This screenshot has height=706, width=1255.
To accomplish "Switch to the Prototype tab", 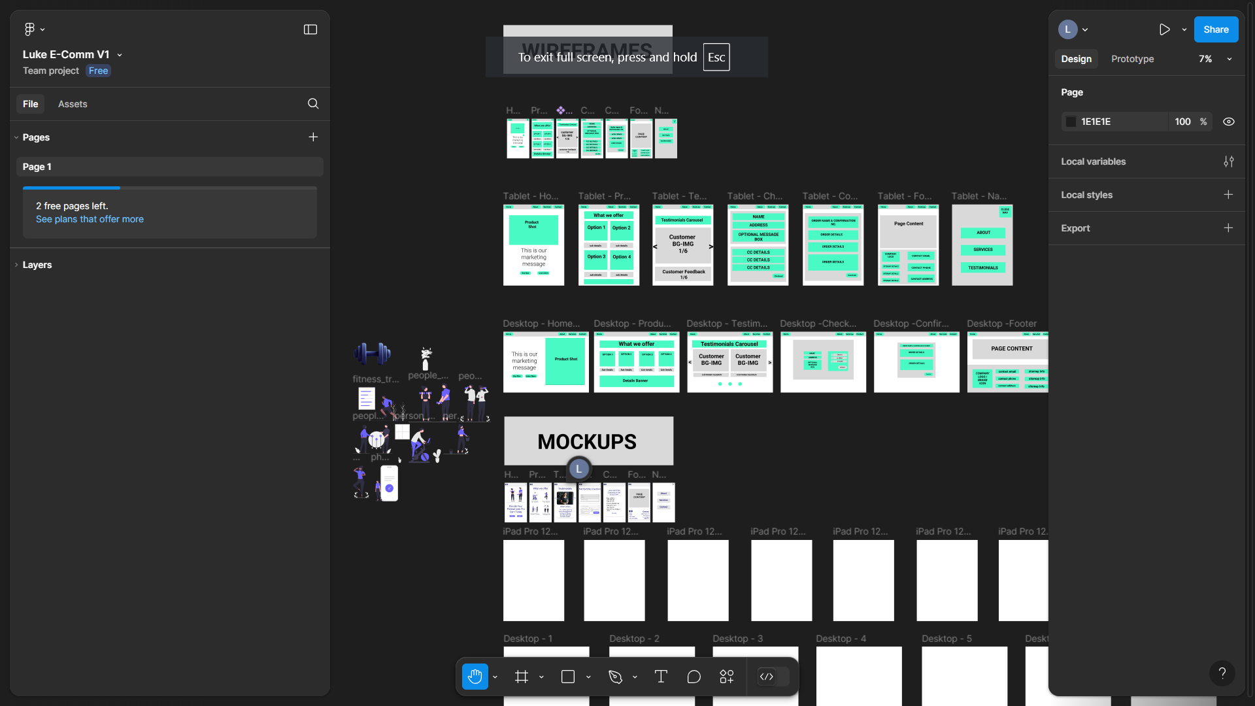I will (x=1132, y=59).
